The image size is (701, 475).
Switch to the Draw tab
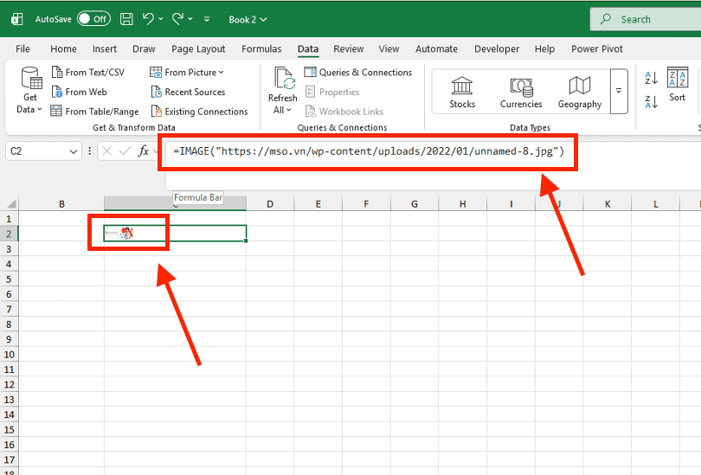coord(144,48)
